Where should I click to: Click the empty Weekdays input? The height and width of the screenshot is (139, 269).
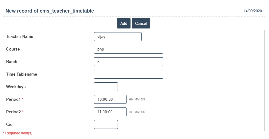pos(106,87)
